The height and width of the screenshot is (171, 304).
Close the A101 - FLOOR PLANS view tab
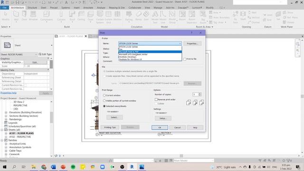click(x=85, y=36)
